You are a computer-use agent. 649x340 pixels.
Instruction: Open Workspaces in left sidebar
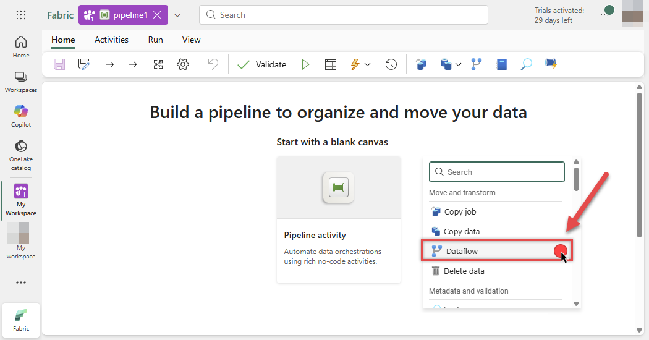(21, 82)
